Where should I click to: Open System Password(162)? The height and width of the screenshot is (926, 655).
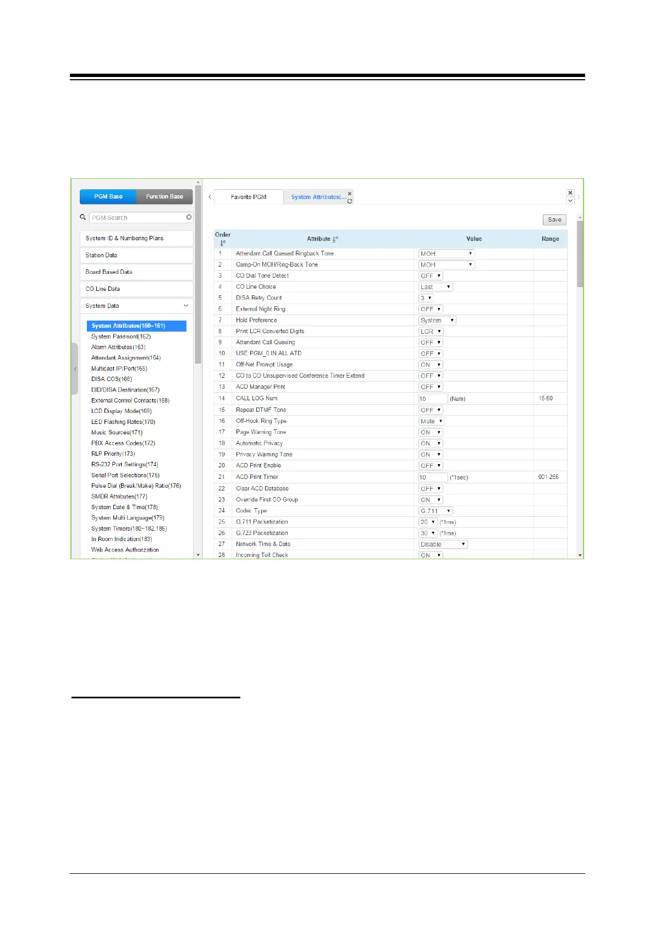(121, 337)
